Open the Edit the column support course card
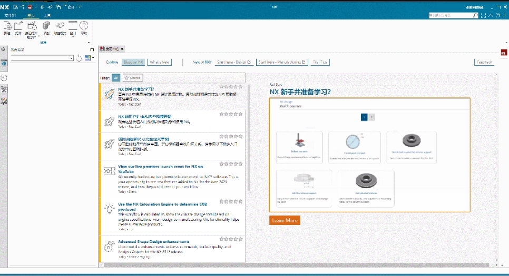Viewport: 509px width, 276px height. click(x=304, y=188)
